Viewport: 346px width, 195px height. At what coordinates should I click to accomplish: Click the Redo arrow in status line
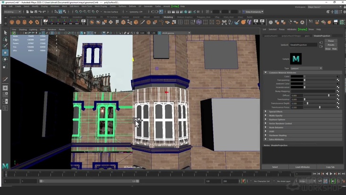[x=44, y=12]
